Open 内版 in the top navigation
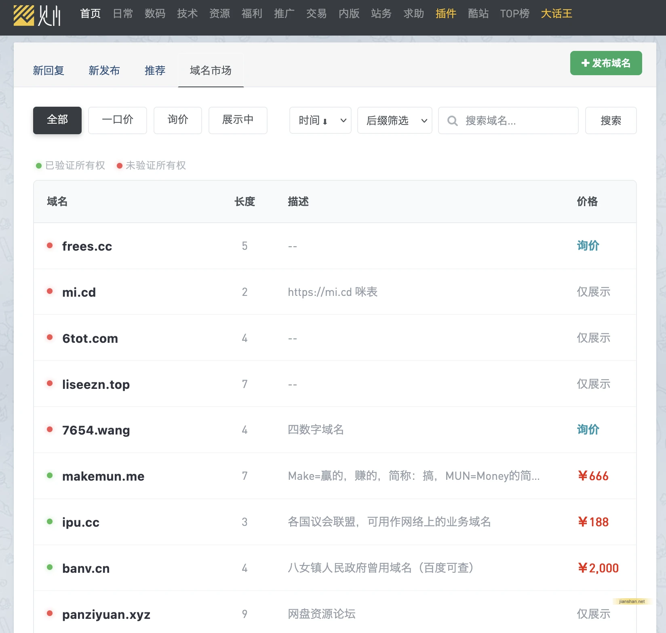Viewport: 666px width, 633px height. coord(349,14)
